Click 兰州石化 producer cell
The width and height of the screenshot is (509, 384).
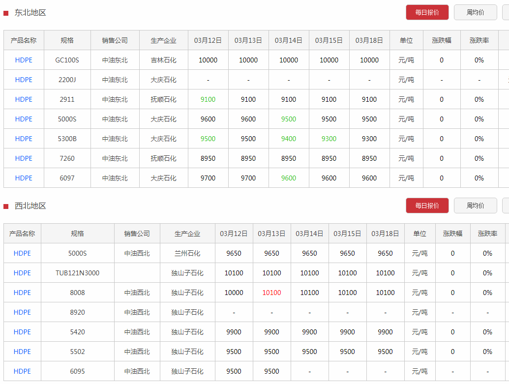[187, 253]
